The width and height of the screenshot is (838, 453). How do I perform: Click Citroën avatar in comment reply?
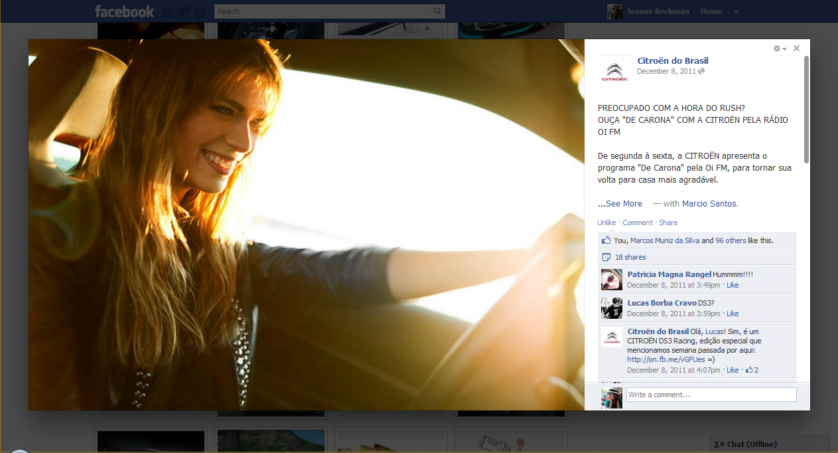(x=612, y=337)
